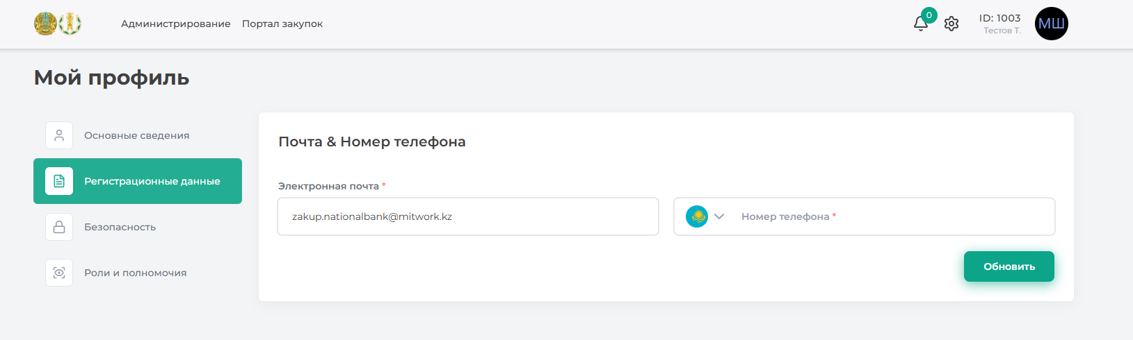
Task: Open notifications bell icon
Action: 920,24
